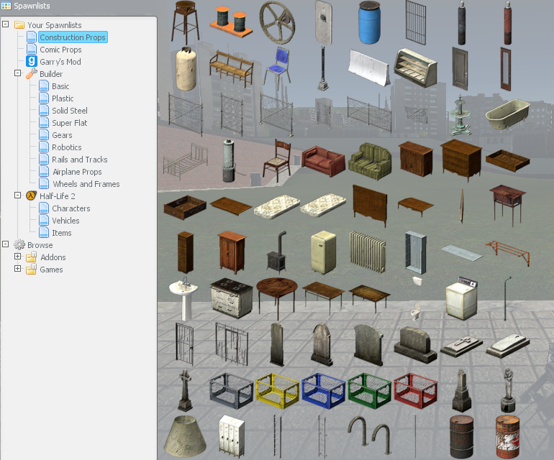Spawn the washing machine prop

(x=461, y=298)
